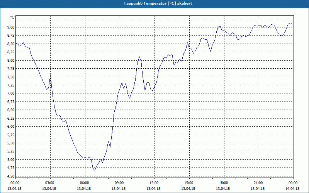Select the '7,75' y-axis label
309x193 pixels.
click(11, 69)
